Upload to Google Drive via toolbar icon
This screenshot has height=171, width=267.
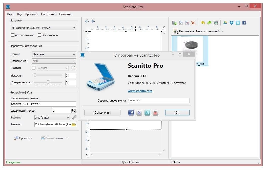[x=225, y=23]
